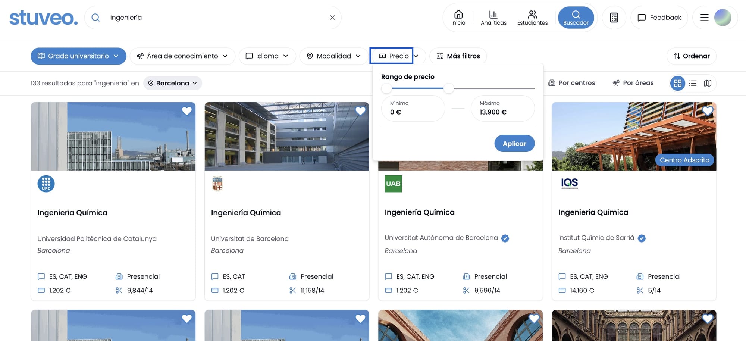Click the Presencial building icon on UPC card
Screen dimensions: 746x341
click(x=119, y=276)
